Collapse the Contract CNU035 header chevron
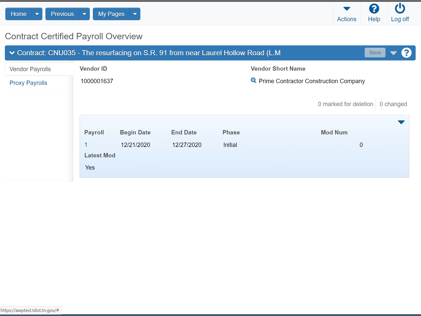Viewport: 421px width, 316px height. (12, 53)
